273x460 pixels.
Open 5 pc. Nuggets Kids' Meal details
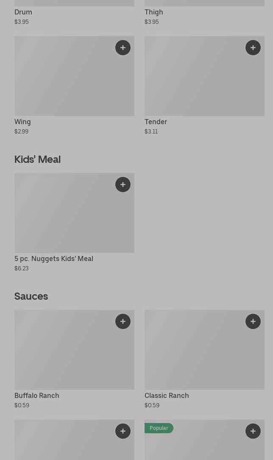(x=54, y=259)
